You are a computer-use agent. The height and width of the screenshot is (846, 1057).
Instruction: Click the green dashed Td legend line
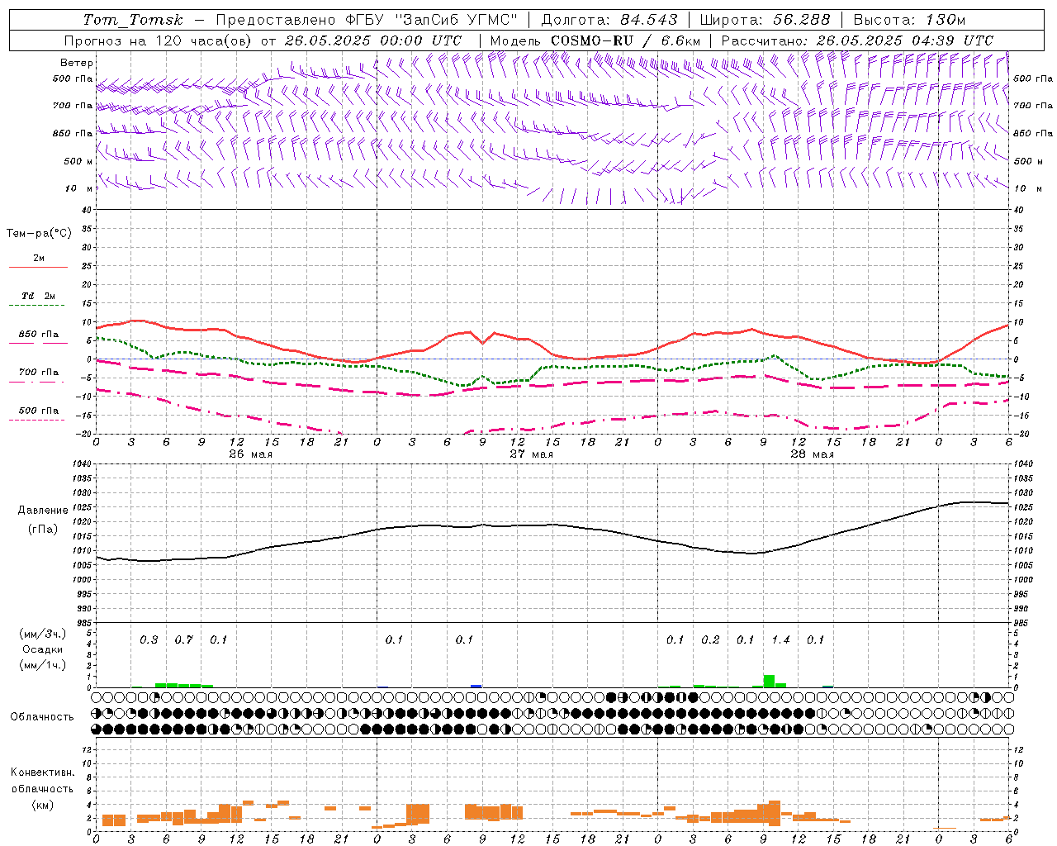pyautogui.click(x=36, y=306)
